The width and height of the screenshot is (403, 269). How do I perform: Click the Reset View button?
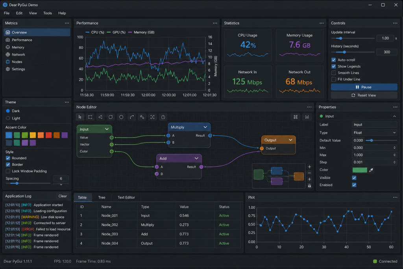364,95
